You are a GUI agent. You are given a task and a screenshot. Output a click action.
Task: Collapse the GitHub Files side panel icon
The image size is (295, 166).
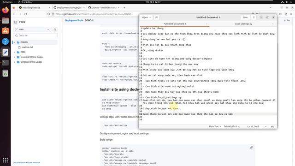[16, 22]
